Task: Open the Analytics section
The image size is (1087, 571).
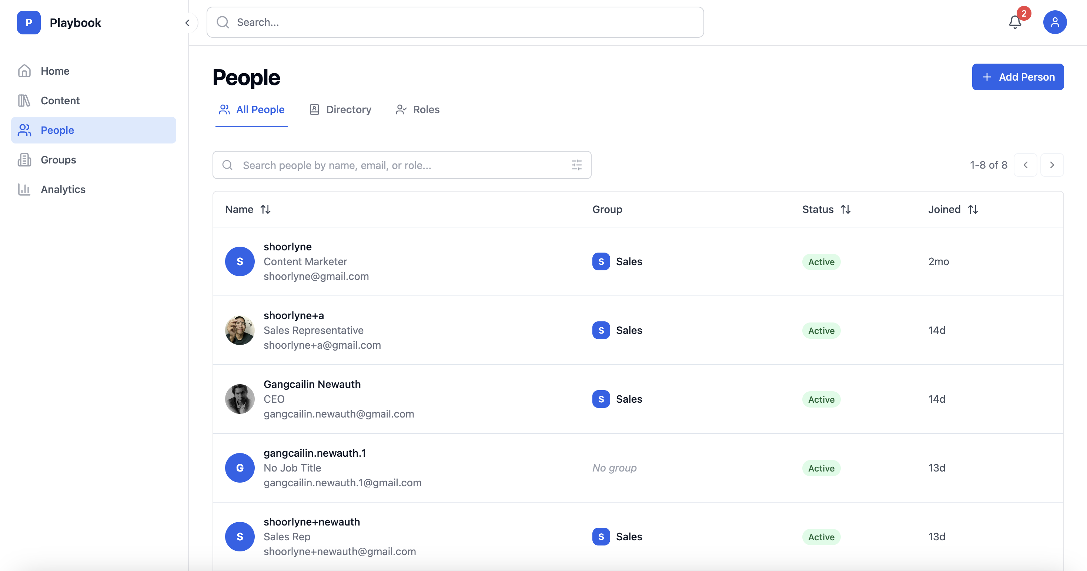Action: [63, 189]
